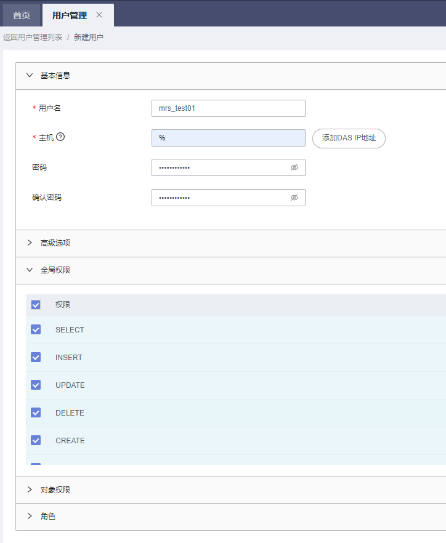Viewport: 446px width, 543px height.
Task: Toggle the UPDATE permission checkbox
Action: [36, 385]
